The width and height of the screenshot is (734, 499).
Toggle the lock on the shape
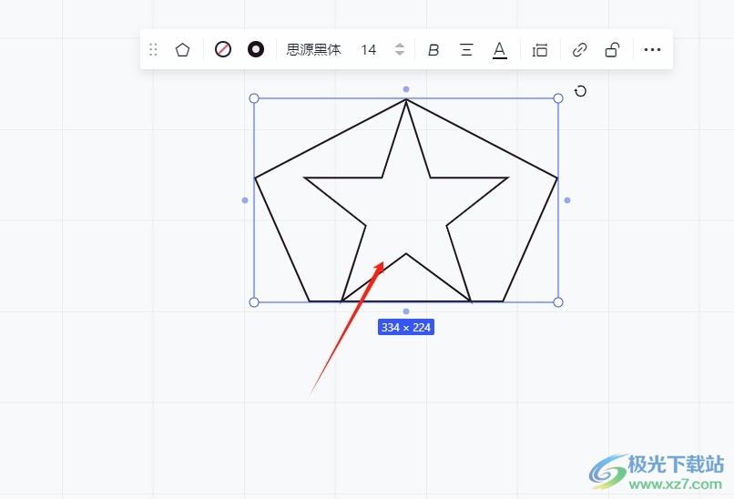tap(612, 49)
